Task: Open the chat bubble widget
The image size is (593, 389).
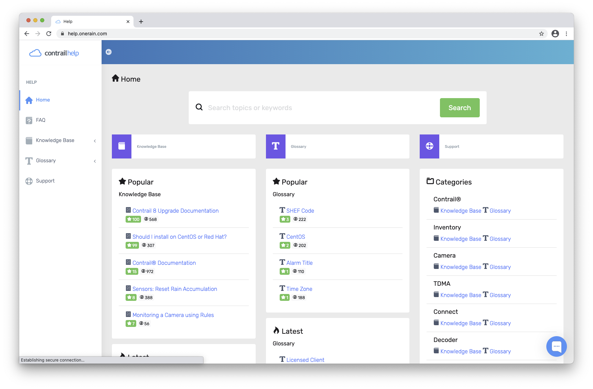Action: coord(556,346)
